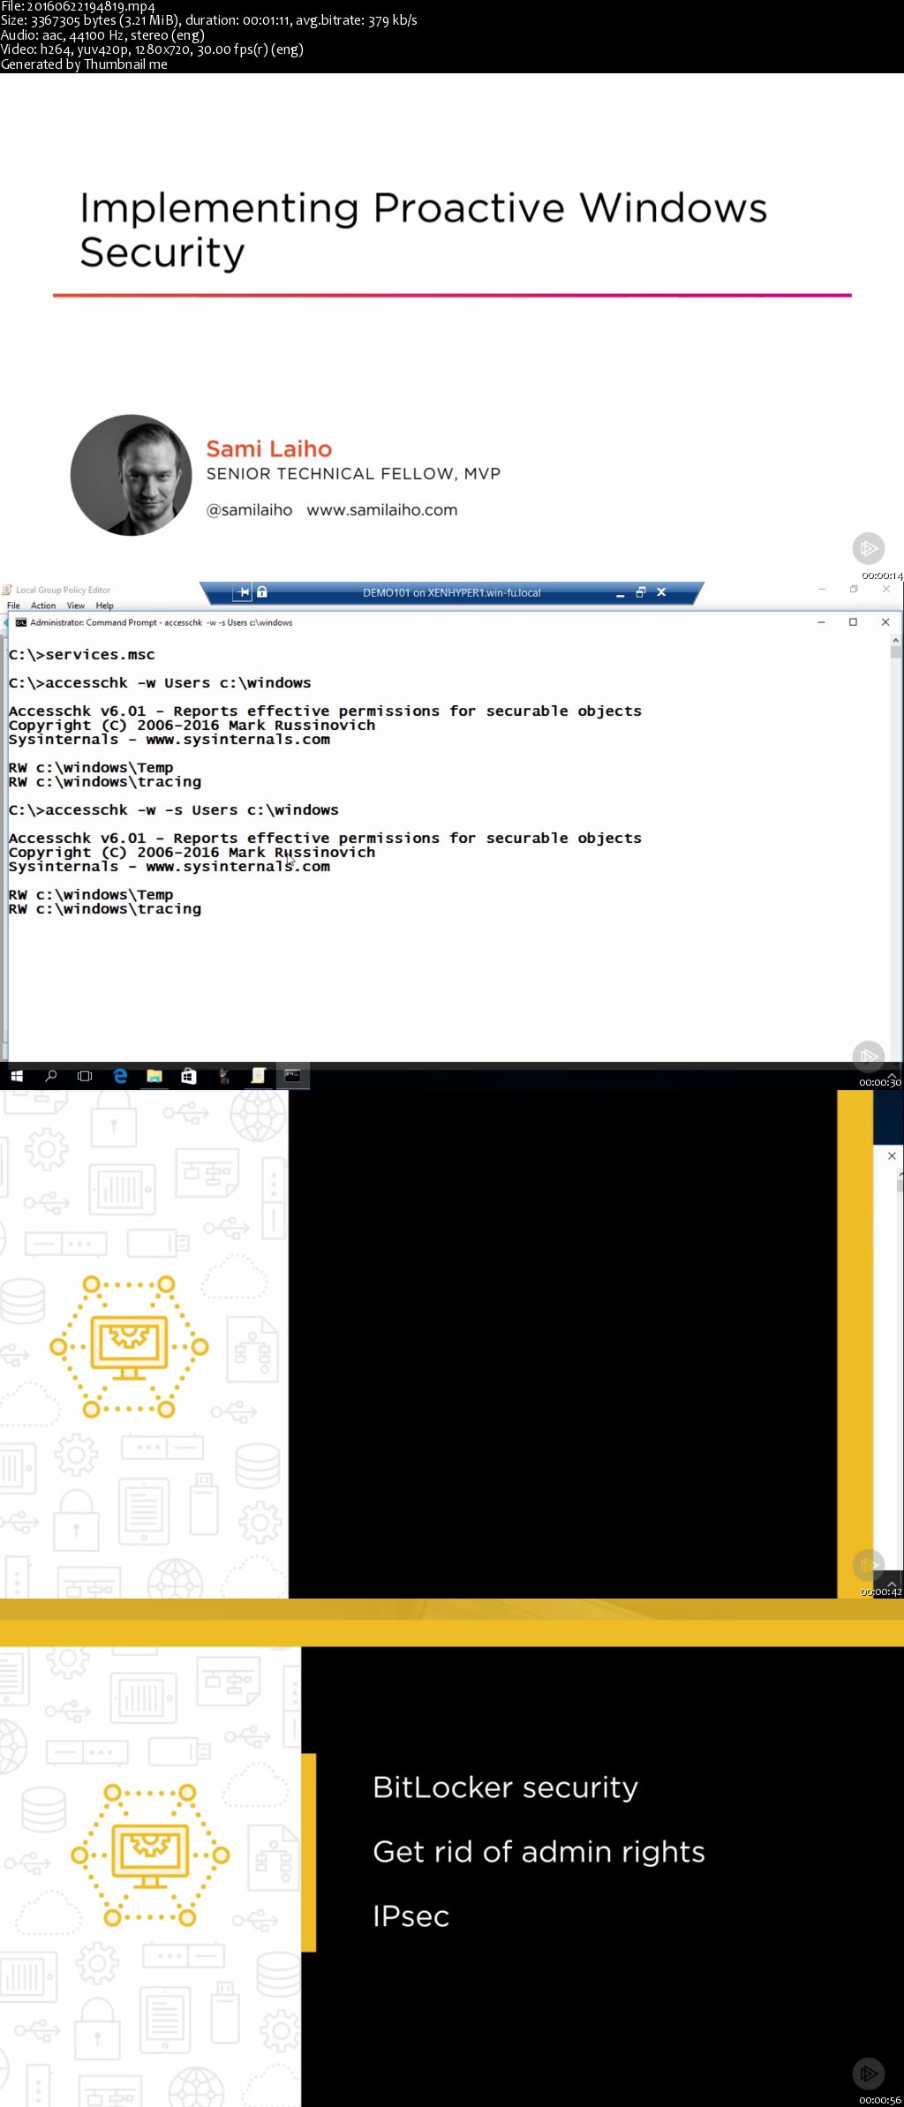
Task: Click X button in third thumbnail
Action: click(x=892, y=1155)
